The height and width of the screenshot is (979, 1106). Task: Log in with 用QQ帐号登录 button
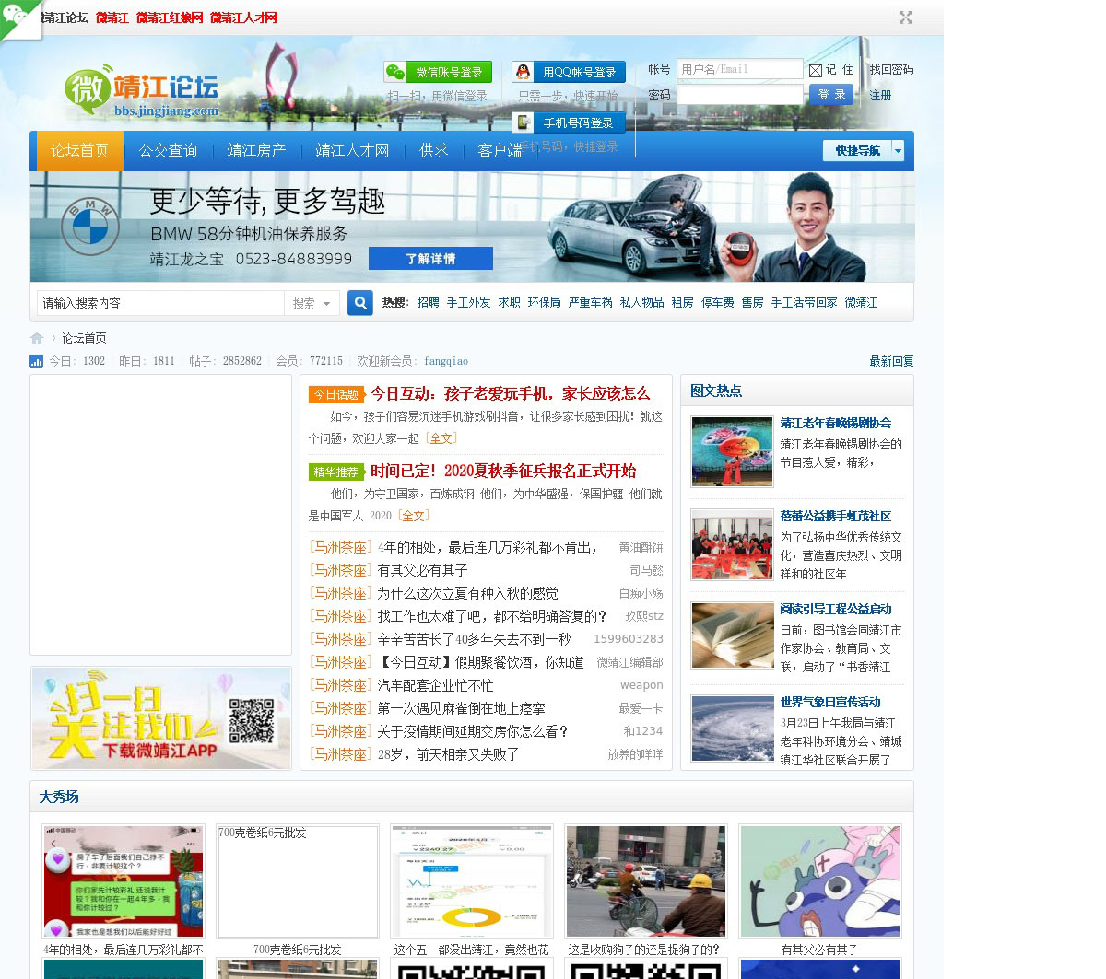point(569,72)
